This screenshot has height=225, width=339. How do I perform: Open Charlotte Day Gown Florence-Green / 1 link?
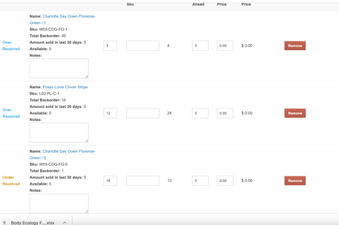coord(63,19)
